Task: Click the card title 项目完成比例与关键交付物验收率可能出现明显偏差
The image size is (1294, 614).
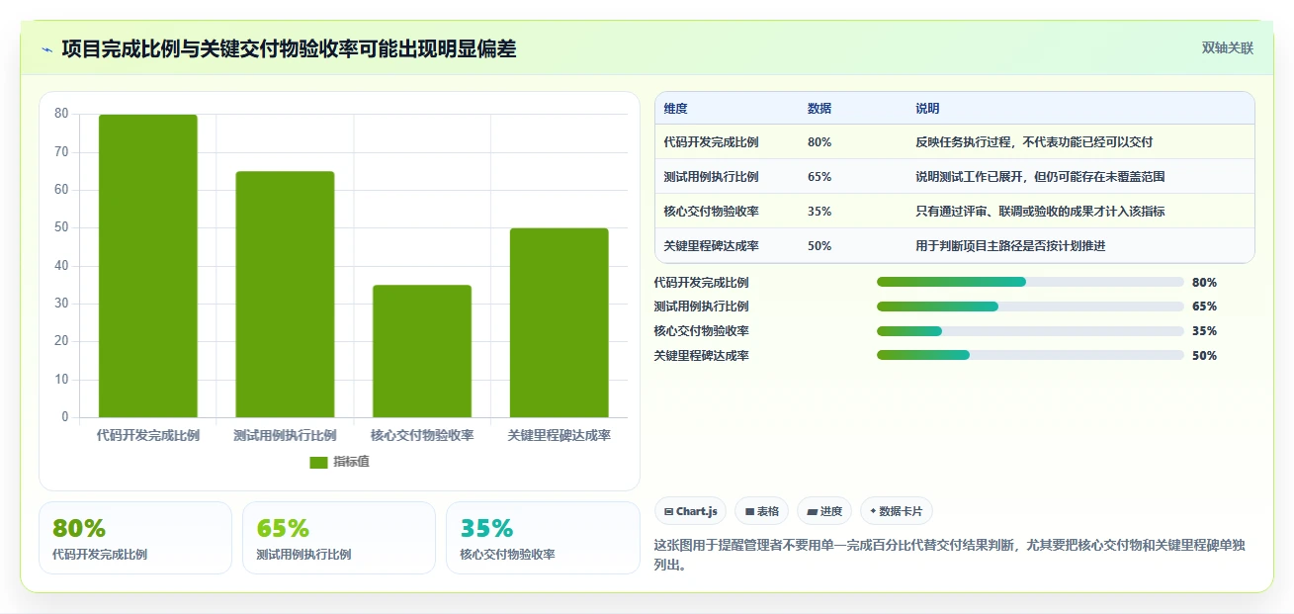Action: coord(289,49)
